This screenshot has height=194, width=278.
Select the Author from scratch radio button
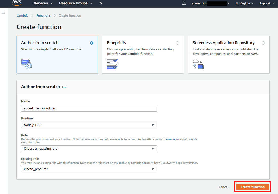click(92, 43)
